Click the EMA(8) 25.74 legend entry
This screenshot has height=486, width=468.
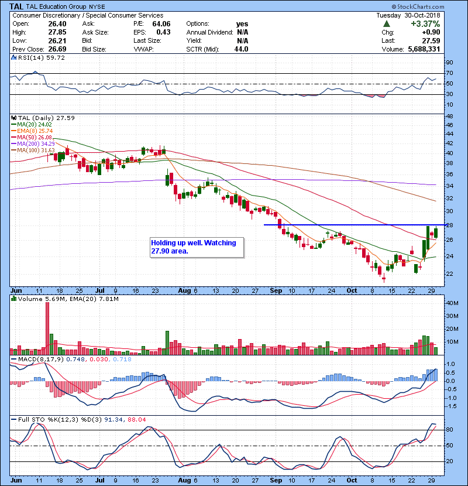point(32,131)
